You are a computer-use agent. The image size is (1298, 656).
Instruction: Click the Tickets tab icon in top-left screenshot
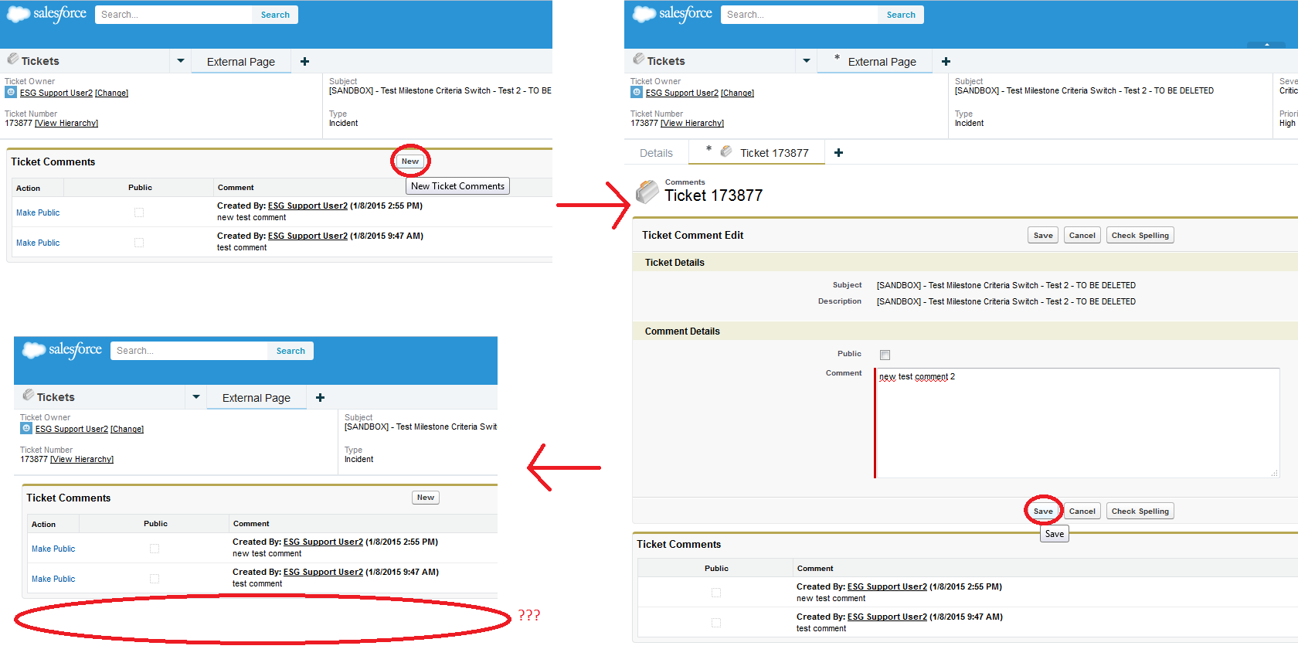(12, 59)
